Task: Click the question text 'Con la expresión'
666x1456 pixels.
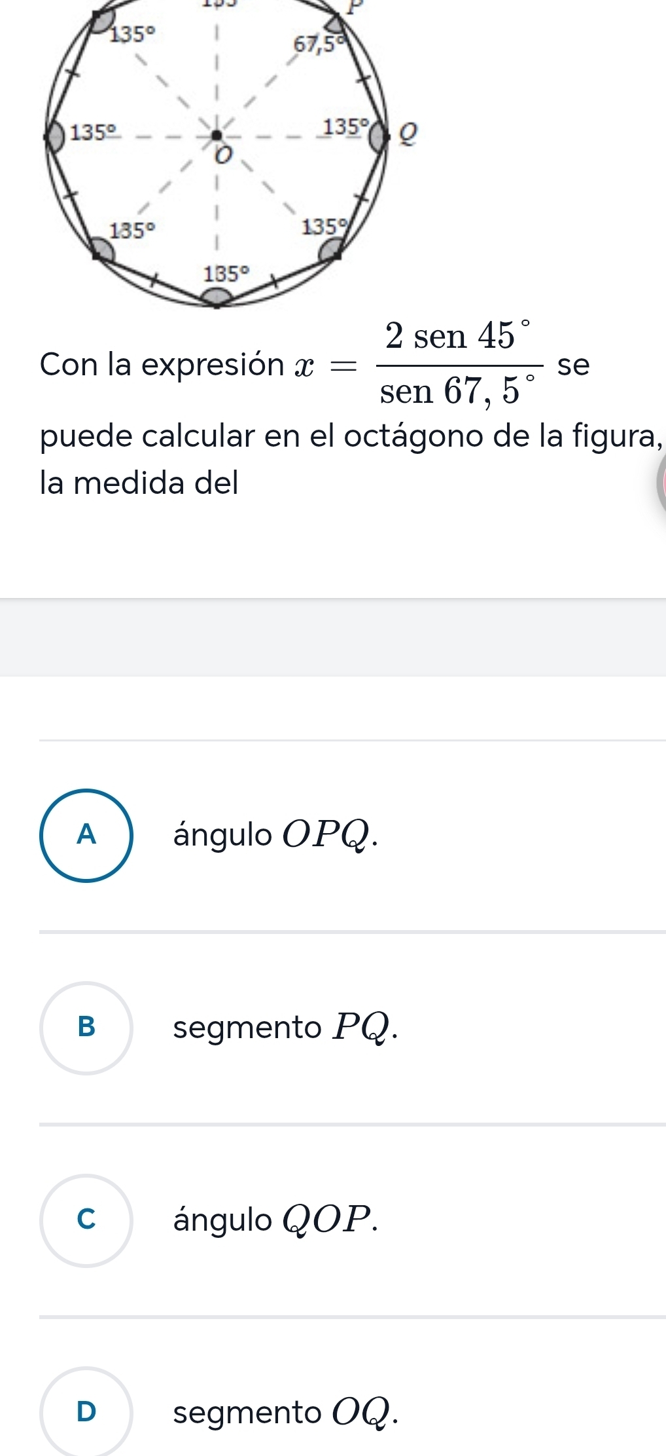Action: [162, 365]
